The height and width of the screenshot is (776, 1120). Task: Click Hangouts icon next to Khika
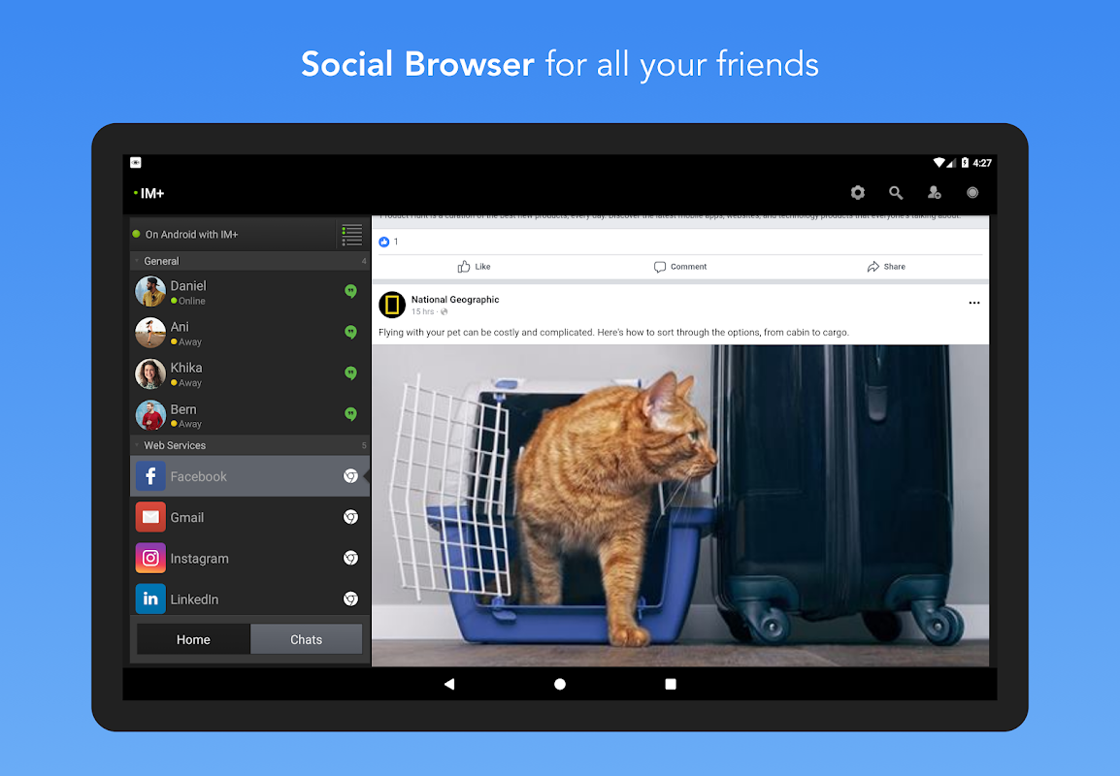pos(350,372)
